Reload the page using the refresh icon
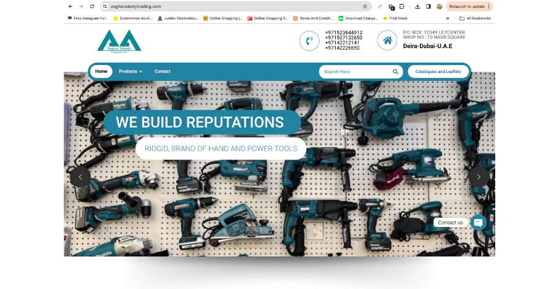 92,6
